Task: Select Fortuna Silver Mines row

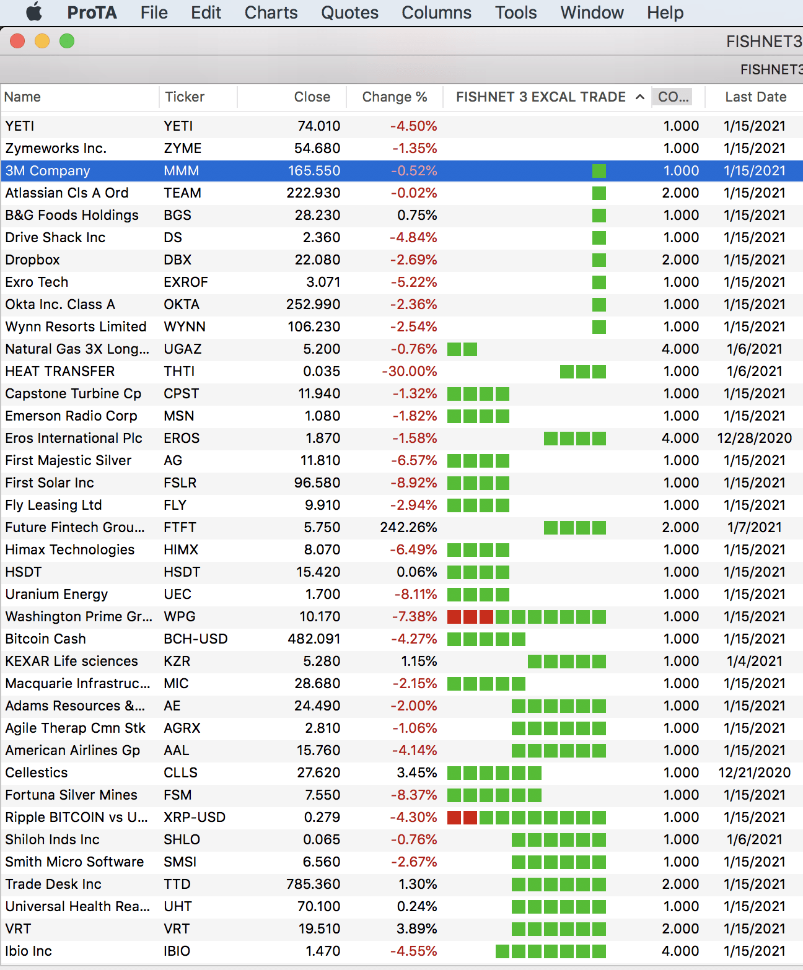Action: click(x=401, y=795)
